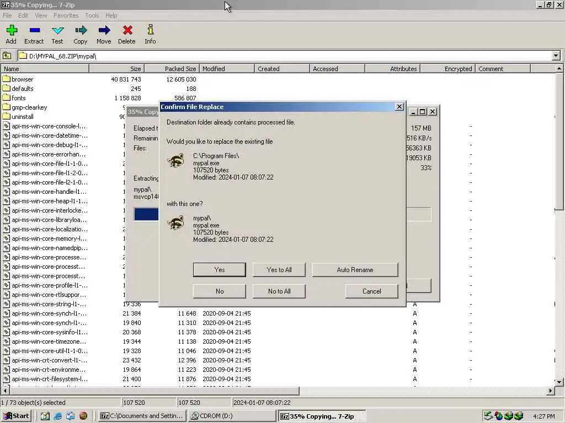
Task: Click the new mypal.exe raccoon icon
Action: point(176,223)
